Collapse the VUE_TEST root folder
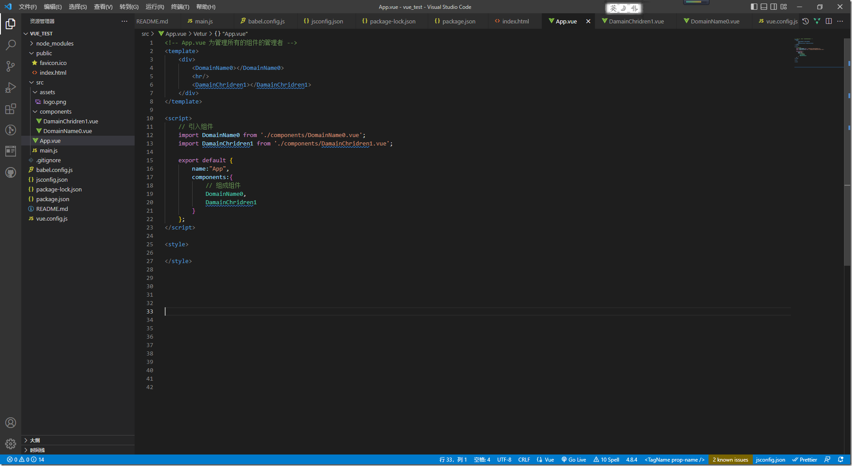This screenshot has height=466, width=852. coord(26,34)
